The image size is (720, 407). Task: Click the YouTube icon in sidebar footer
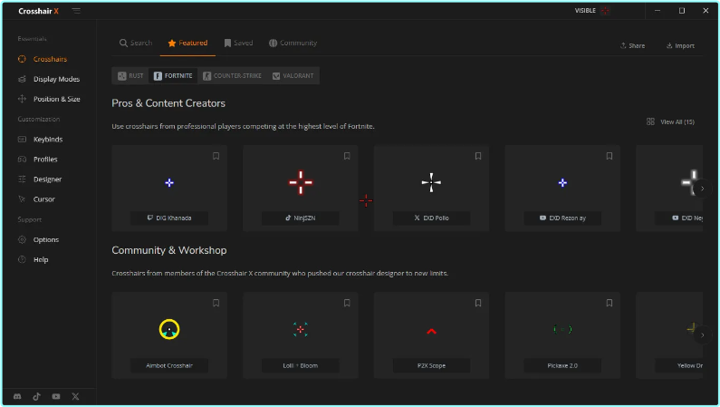click(x=56, y=396)
